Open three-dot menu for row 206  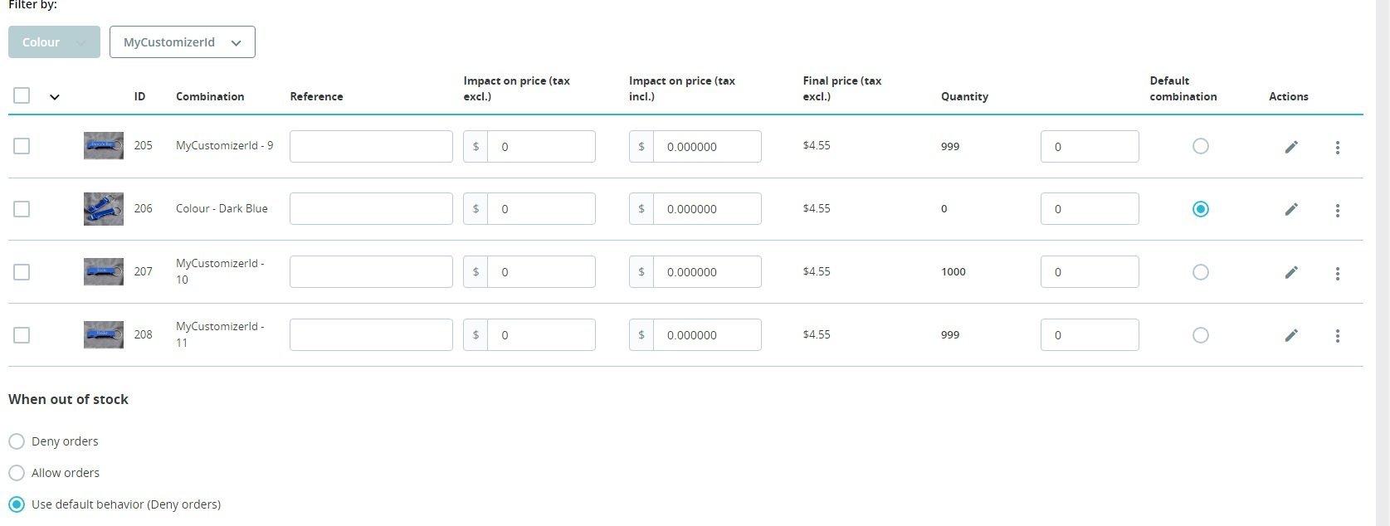click(x=1337, y=210)
